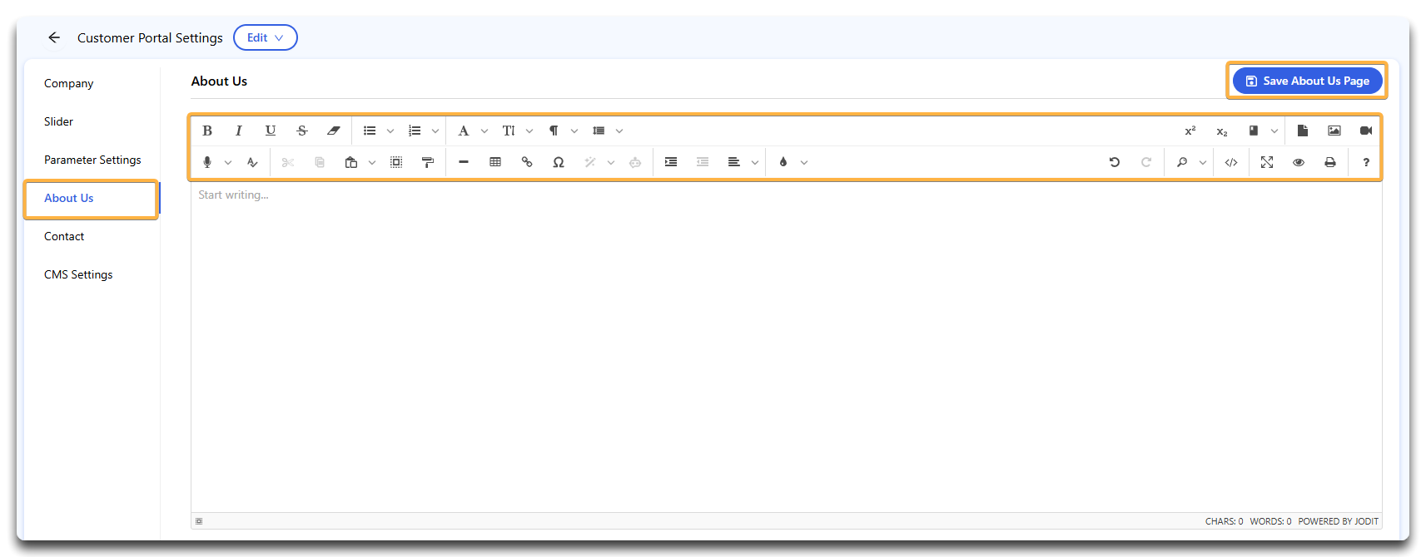Toggle italic text style

239,131
